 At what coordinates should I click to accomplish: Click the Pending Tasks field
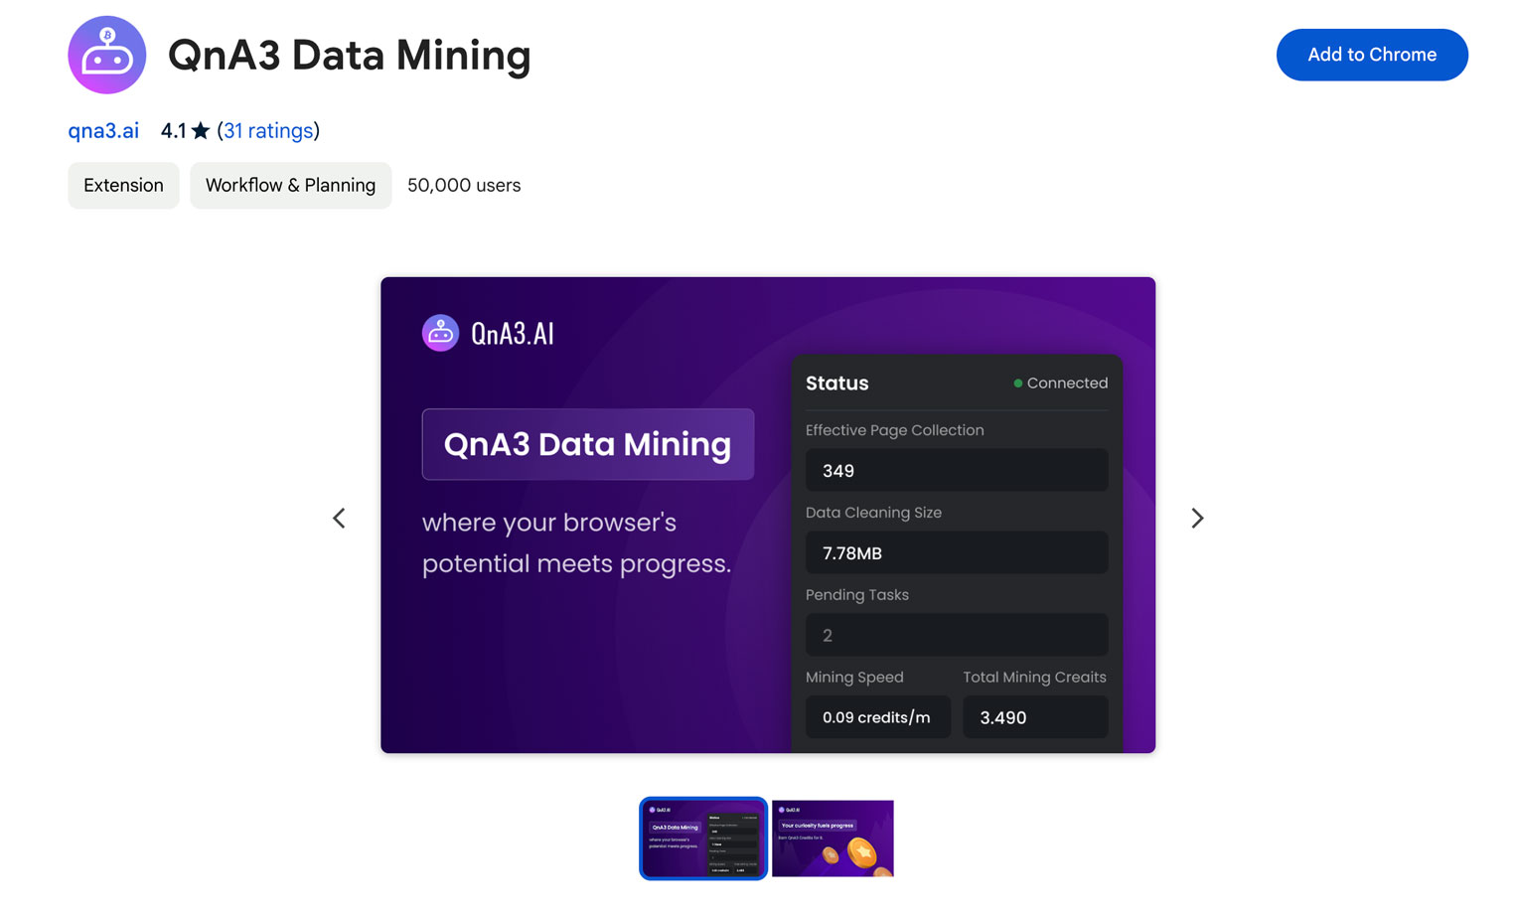click(957, 635)
